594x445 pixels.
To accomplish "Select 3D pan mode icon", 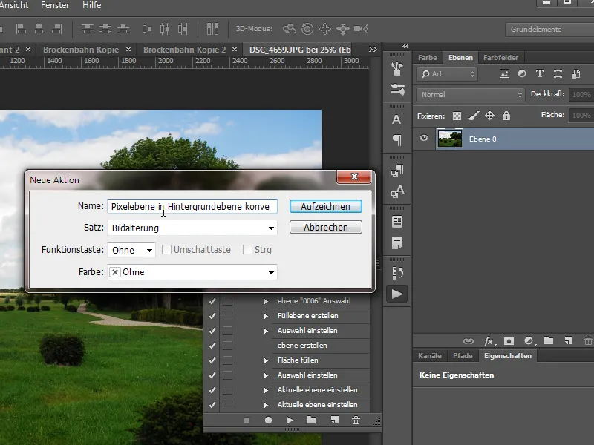I will click(x=325, y=29).
